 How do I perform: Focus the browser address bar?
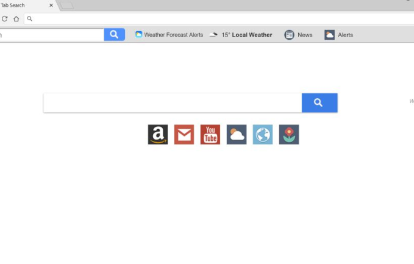coord(219,19)
